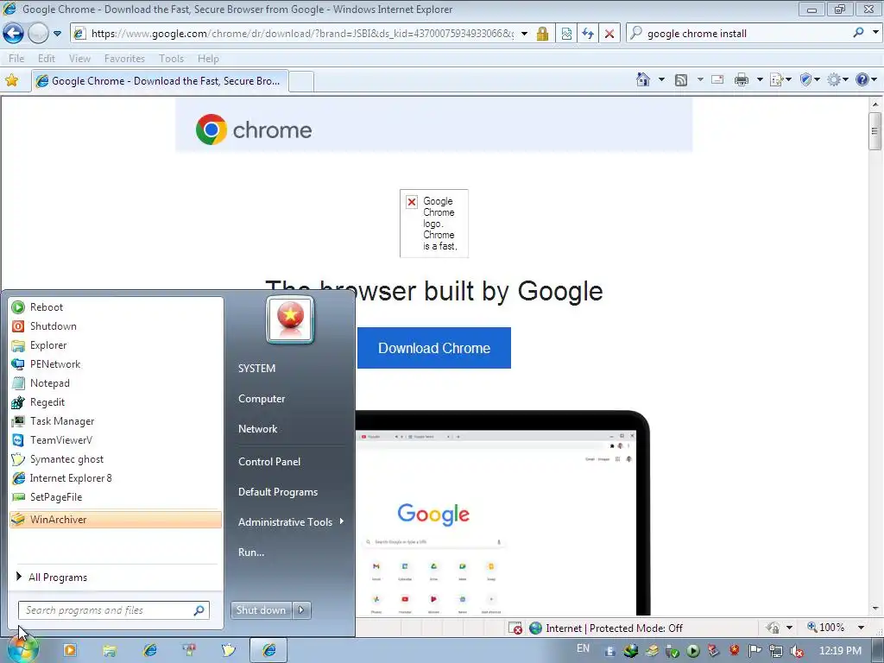The image size is (884, 663).
Task: Expand the Home button dropdown arrow
Action: pos(661,79)
